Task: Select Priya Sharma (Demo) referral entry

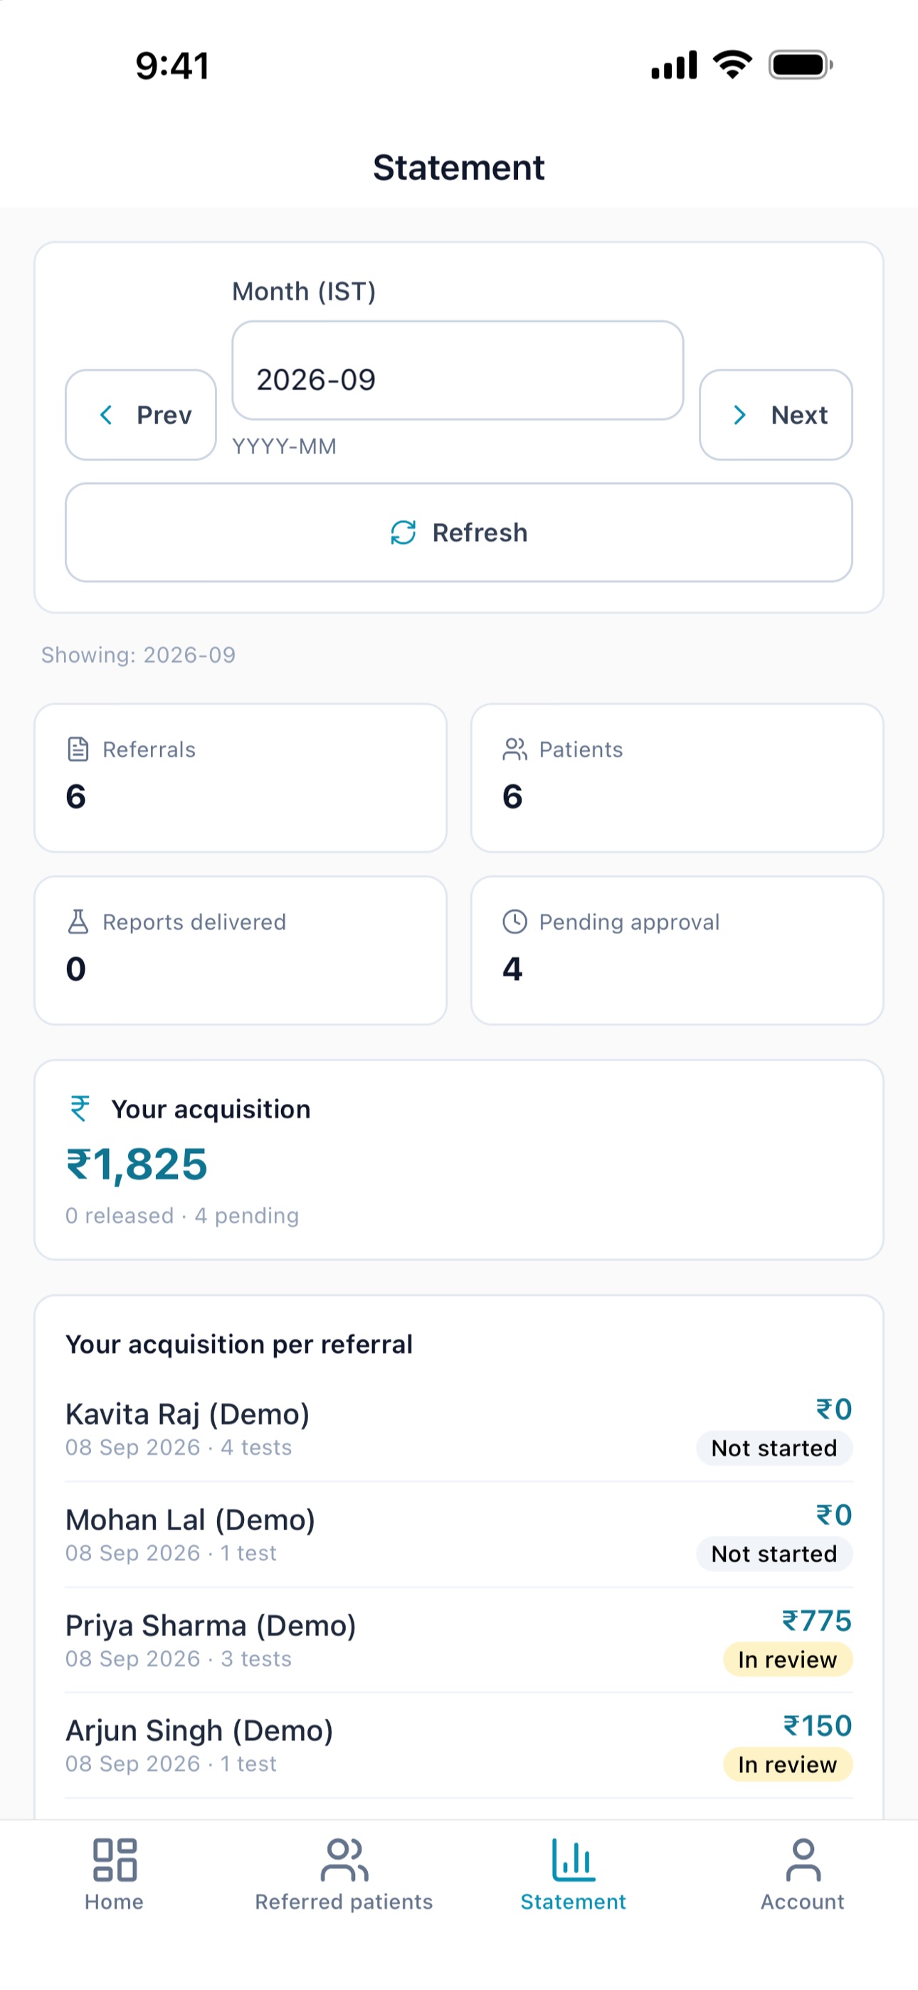Action: point(459,1640)
